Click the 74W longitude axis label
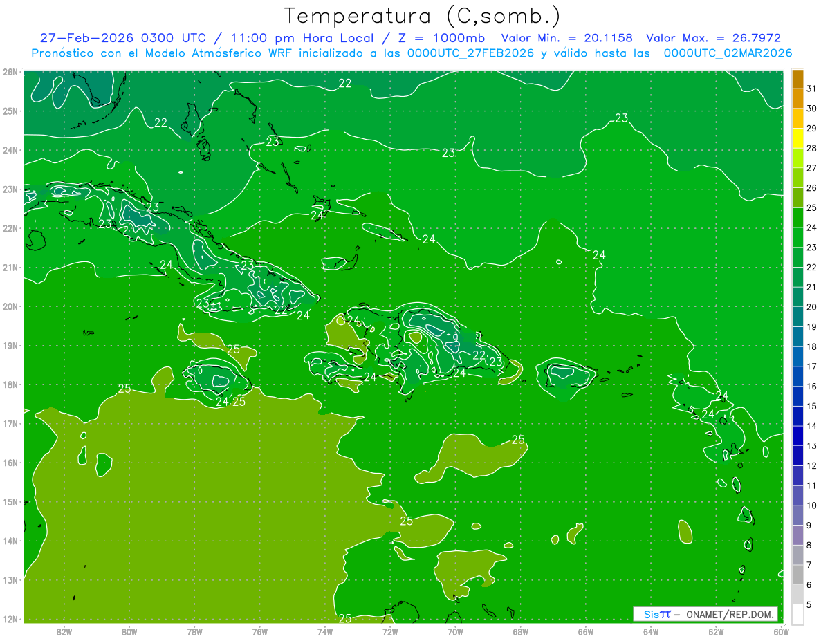Screen dimensions: 830x641 pos(324,631)
